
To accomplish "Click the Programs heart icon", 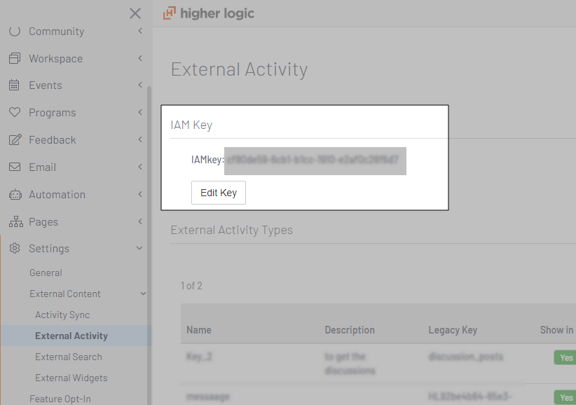I will tap(15, 113).
